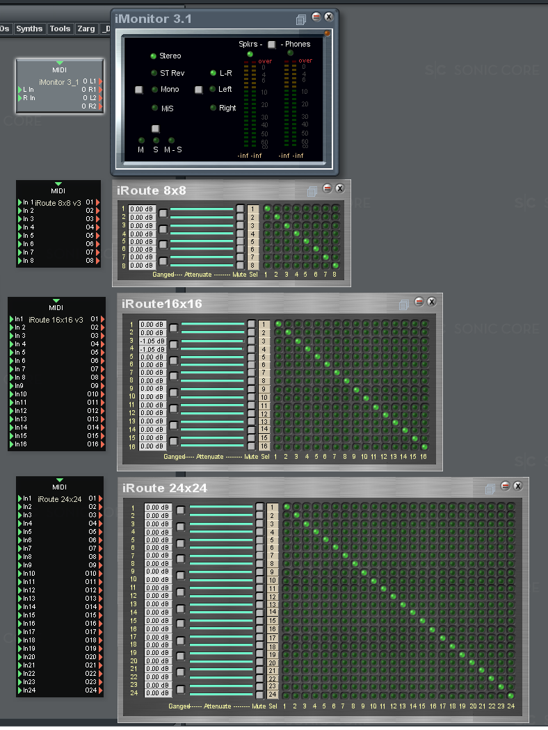Click Sel button 1 in iRoute 8x8
The image size is (548, 730).
(253, 209)
